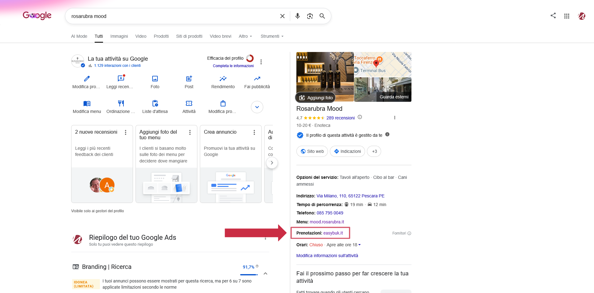The height and width of the screenshot is (293, 594).
Task: Switch to Prodotti tab
Action: 161,36
